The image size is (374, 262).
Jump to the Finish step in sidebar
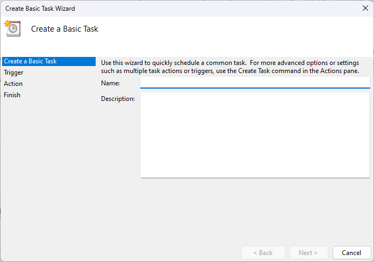click(x=12, y=95)
